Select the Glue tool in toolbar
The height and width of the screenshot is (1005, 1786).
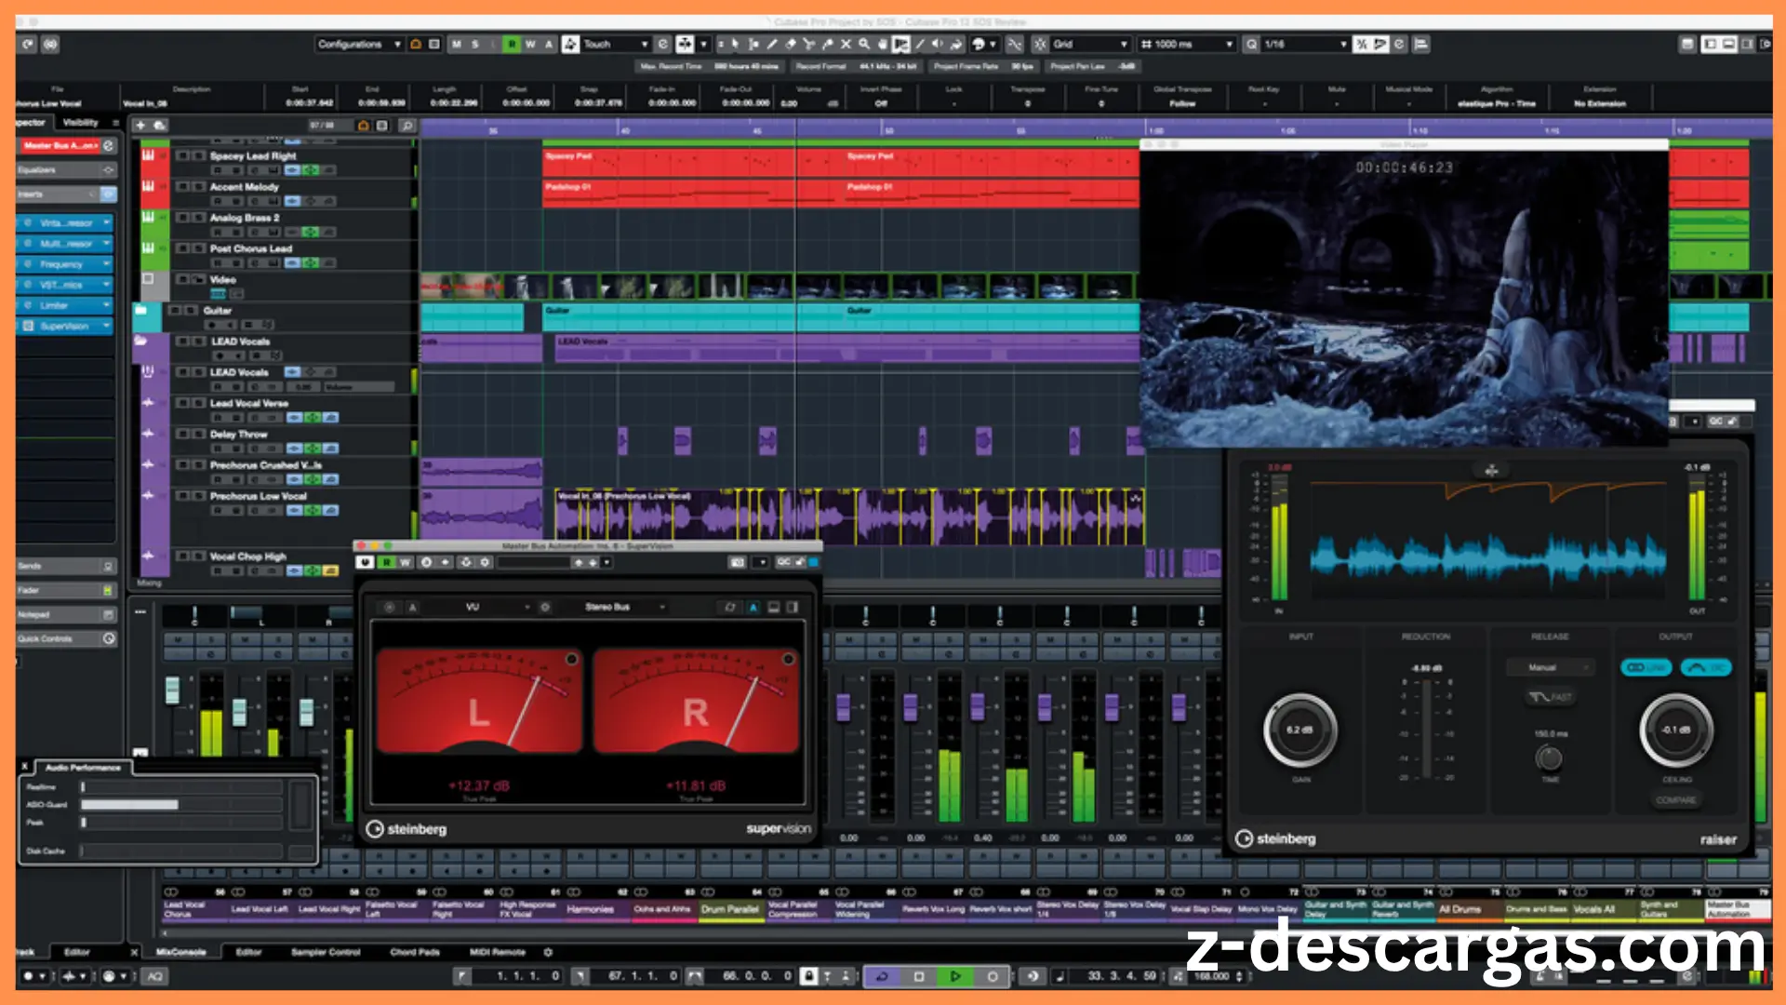(x=827, y=44)
